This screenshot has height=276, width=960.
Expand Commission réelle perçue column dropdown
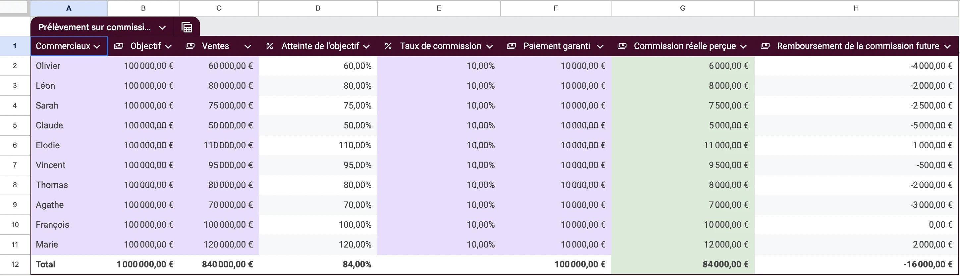coord(743,47)
